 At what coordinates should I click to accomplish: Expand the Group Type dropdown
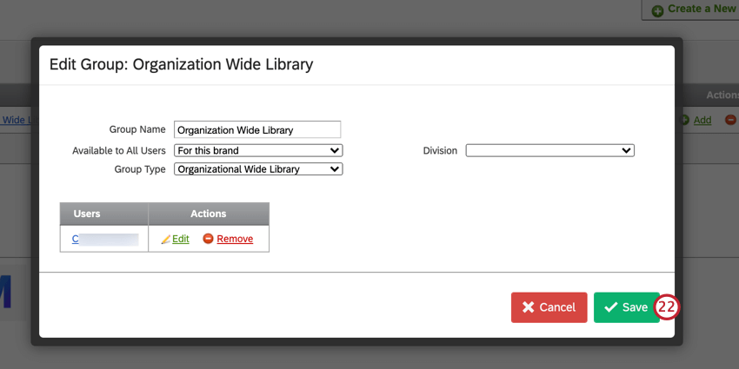pos(258,169)
